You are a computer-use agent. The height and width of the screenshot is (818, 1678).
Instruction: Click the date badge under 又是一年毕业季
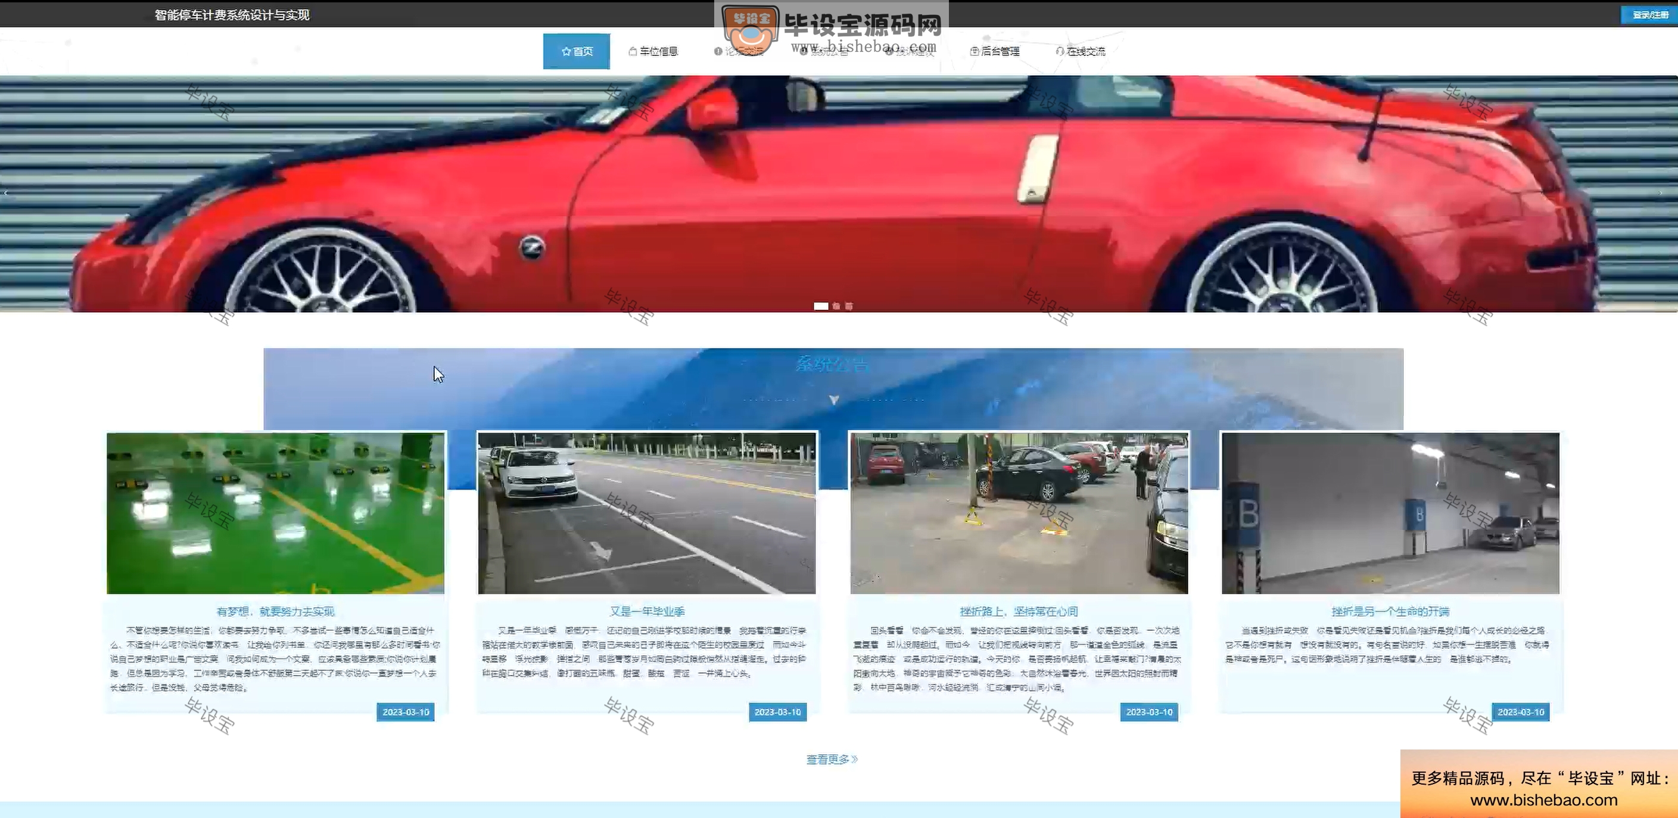(777, 712)
